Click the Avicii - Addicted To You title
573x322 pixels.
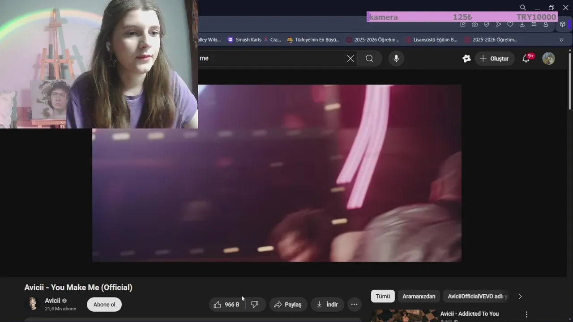point(470,314)
